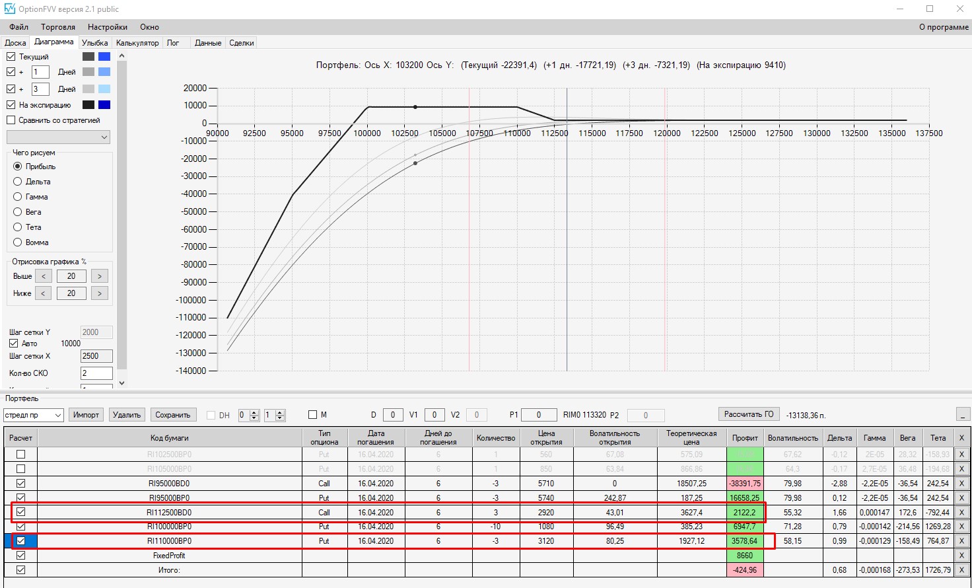Viewport: 972px width, 588px height.
Task: Pick the dark gray swatch beside Текущий
Action: pos(88,57)
